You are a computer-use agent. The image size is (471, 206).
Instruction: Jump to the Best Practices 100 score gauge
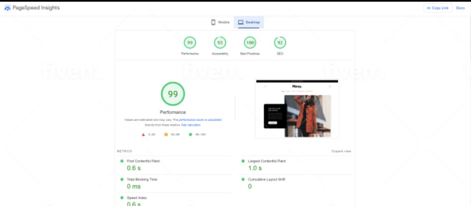[x=250, y=43]
